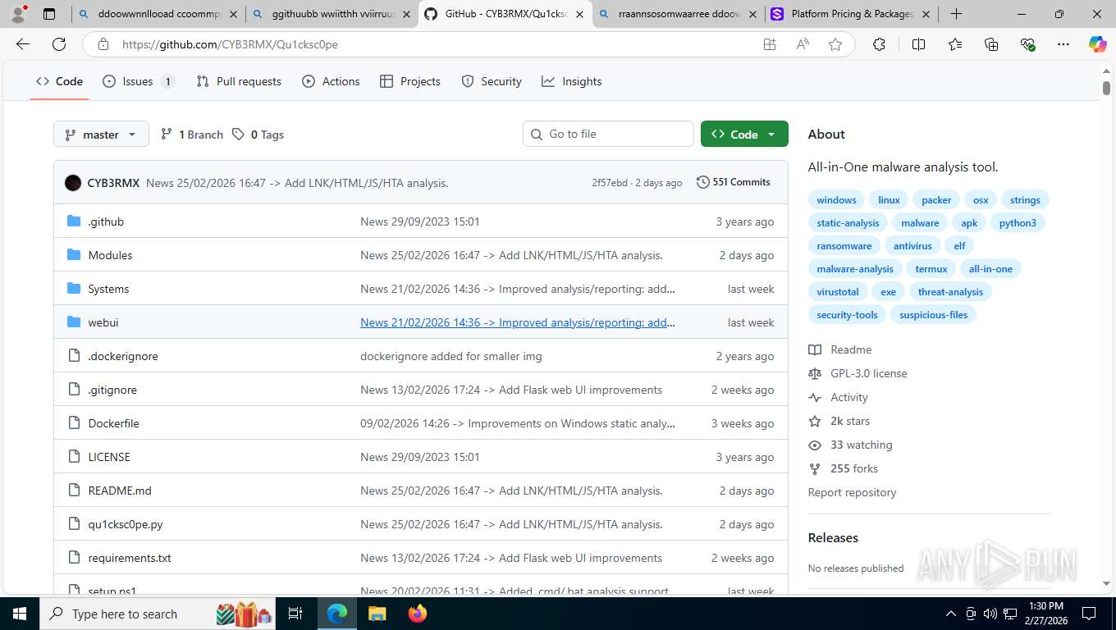Open the notification center icon
1116x630 pixels.
pos(1089,614)
